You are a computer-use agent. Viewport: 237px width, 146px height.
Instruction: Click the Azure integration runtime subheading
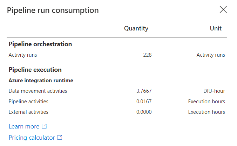click(41, 81)
